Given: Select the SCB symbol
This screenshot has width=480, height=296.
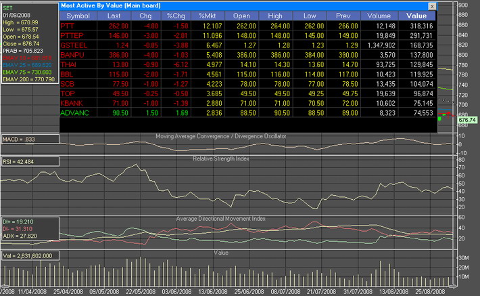Looking at the screenshot, I should tap(68, 84).
